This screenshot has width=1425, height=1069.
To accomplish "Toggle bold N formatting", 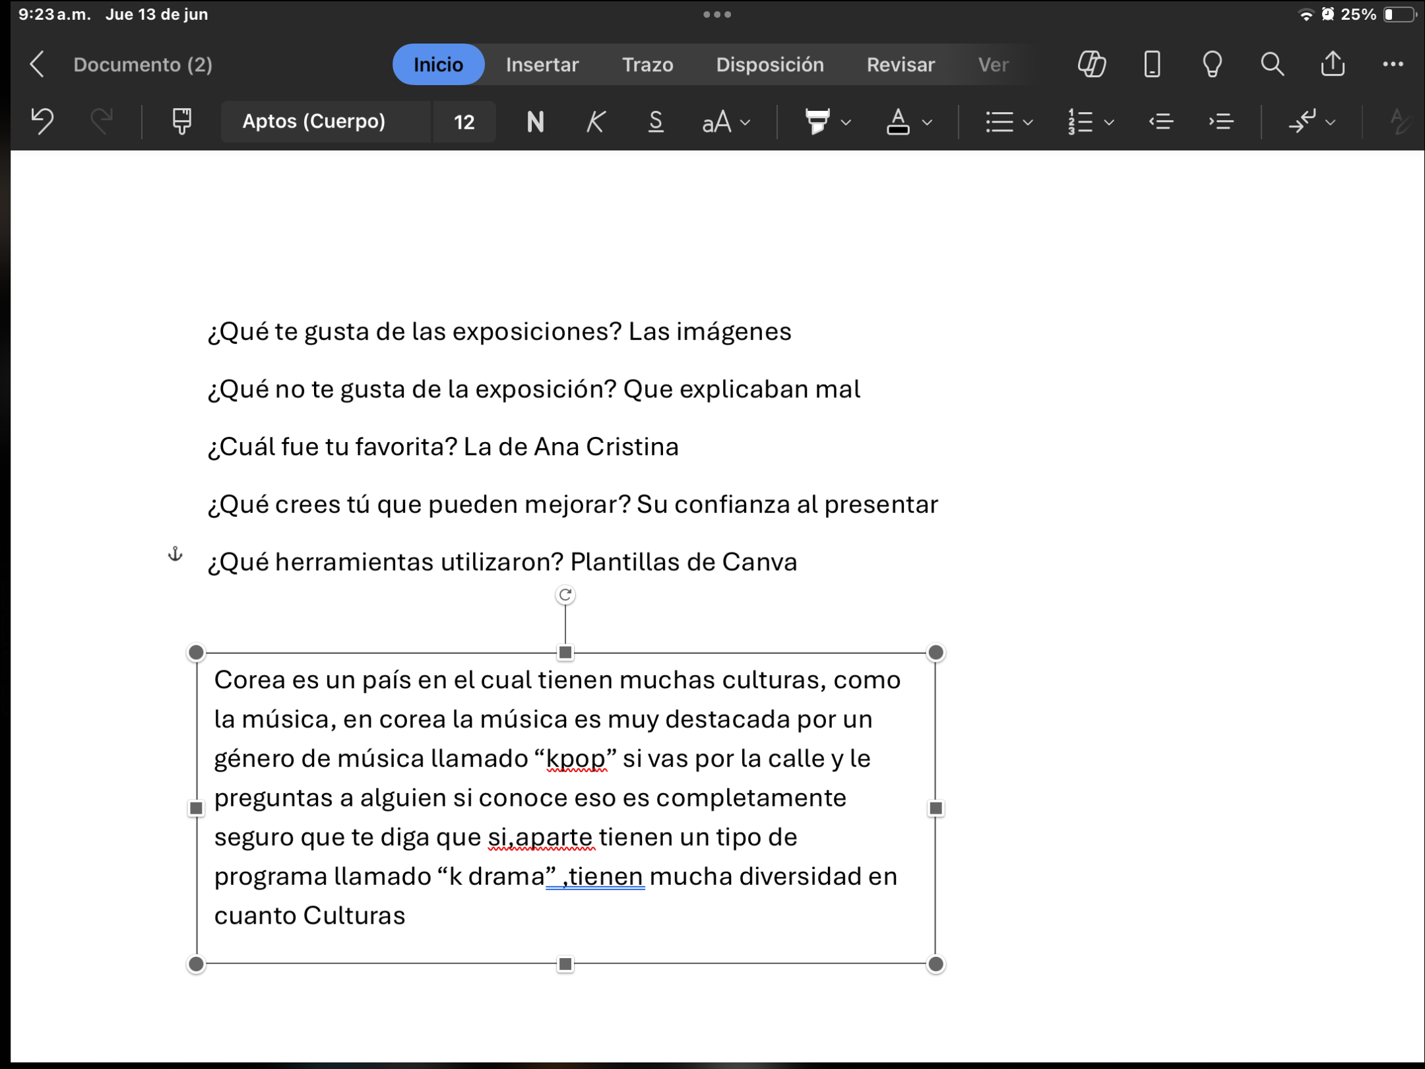I will click(x=535, y=121).
